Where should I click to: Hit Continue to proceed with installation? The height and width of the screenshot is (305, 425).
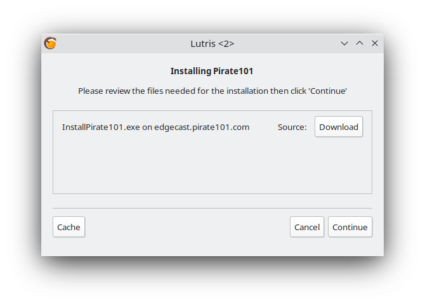click(x=350, y=227)
